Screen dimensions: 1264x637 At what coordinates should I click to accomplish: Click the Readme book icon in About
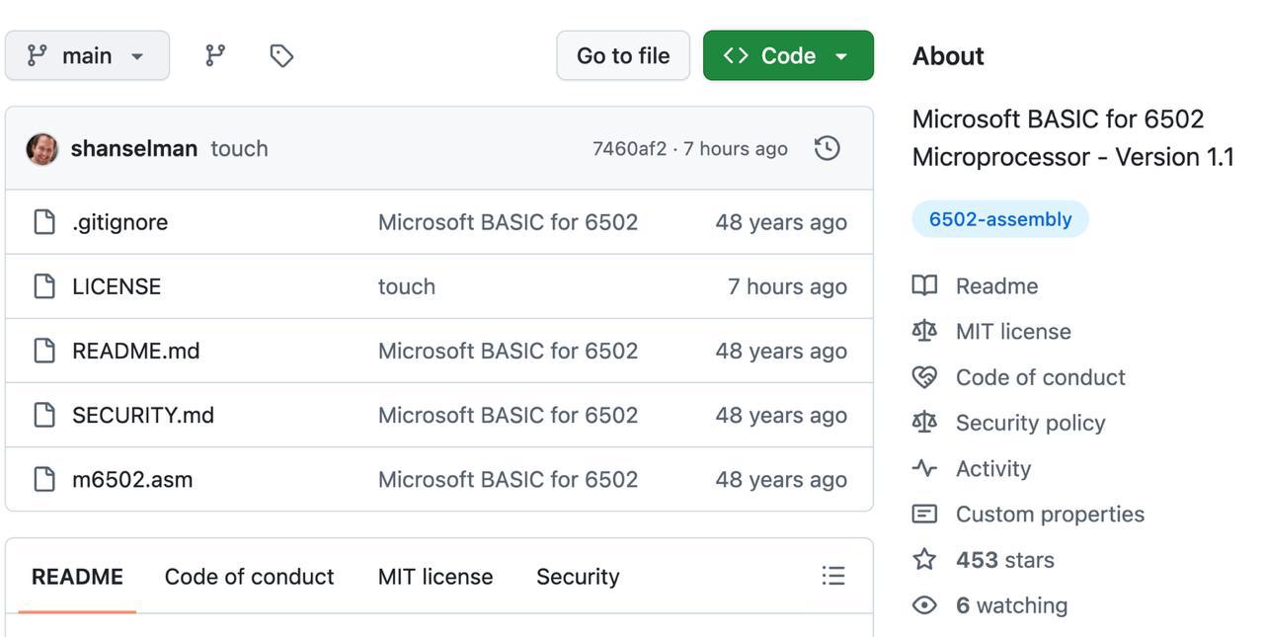pos(924,285)
